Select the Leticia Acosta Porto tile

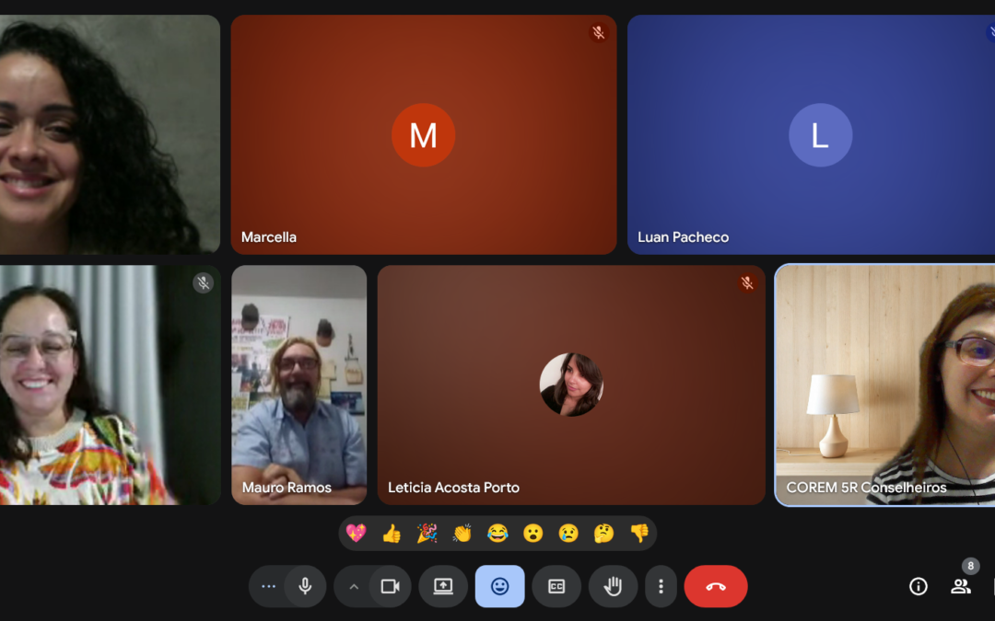click(x=571, y=385)
